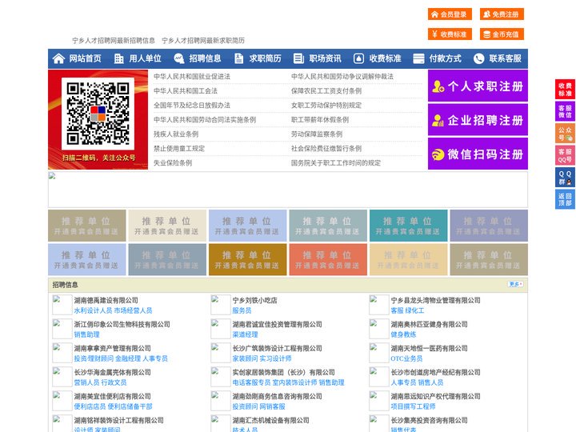Click the phone icon beside 联系客服
This screenshot has width=576, height=432.
point(478,58)
